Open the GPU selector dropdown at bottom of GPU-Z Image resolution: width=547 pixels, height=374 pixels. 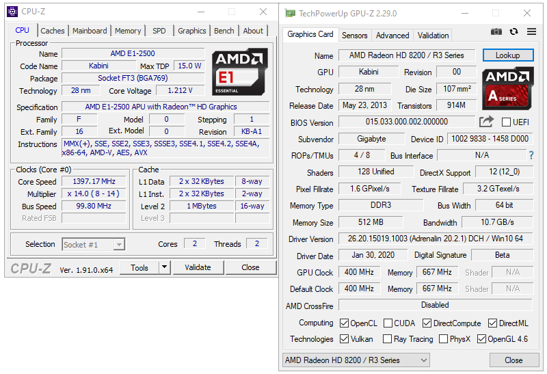[x=356, y=360]
